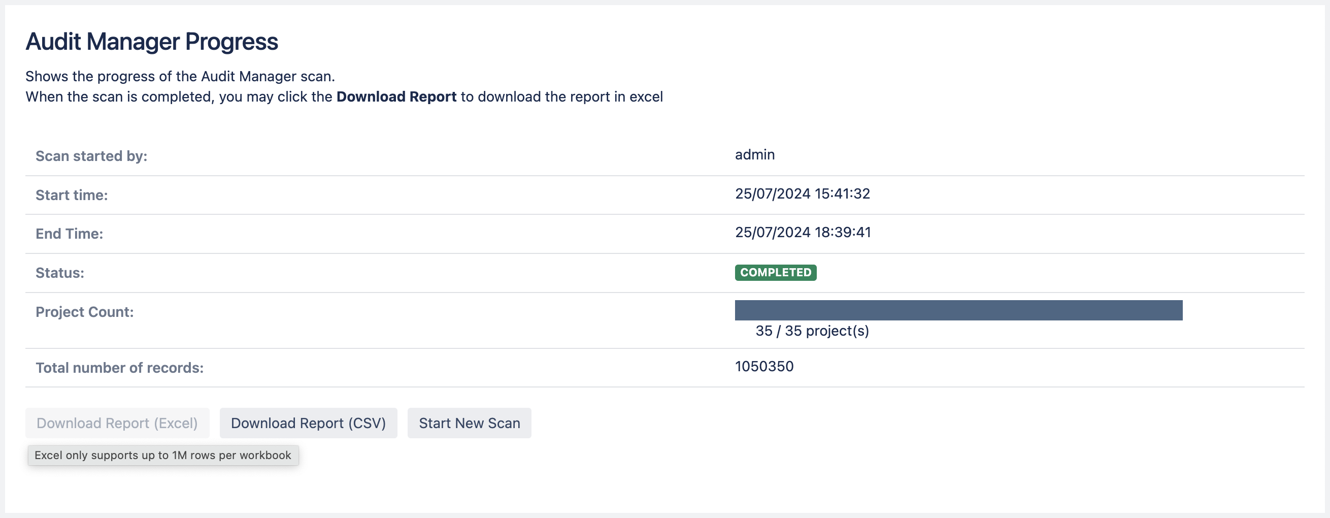
Task: Dismiss the Excel 1M rows tooltip
Action: pyautogui.click(x=163, y=455)
